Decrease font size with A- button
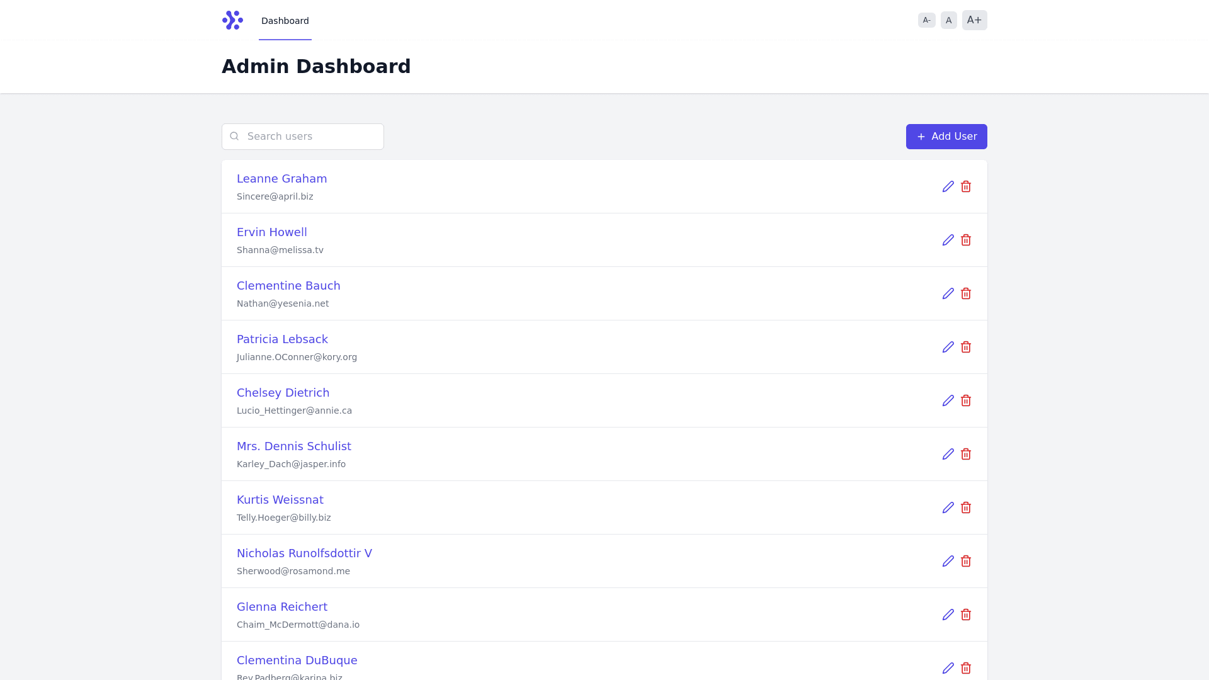1209x680 pixels. [x=926, y=20]
